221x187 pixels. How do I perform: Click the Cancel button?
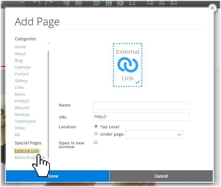pyautogui.click(x=161, y=176)
